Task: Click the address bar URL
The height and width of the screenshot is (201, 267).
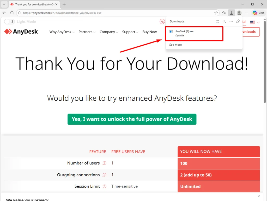Action: tap(62, 13)
